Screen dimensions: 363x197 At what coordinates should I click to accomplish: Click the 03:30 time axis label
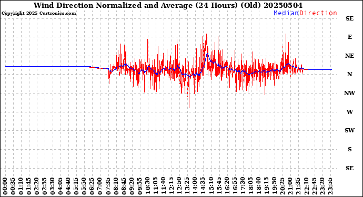[x=53, y=186]
